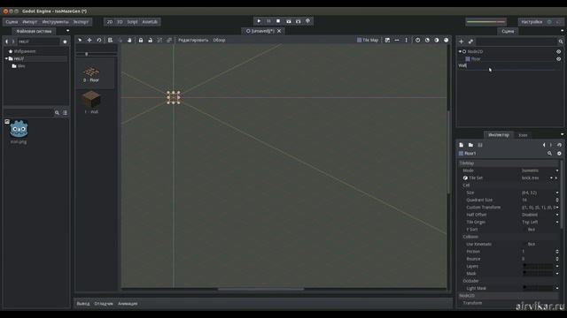Select the Pan Mode hand tool
This screenshot has height=318, width=567.
(x=129, y=40)
